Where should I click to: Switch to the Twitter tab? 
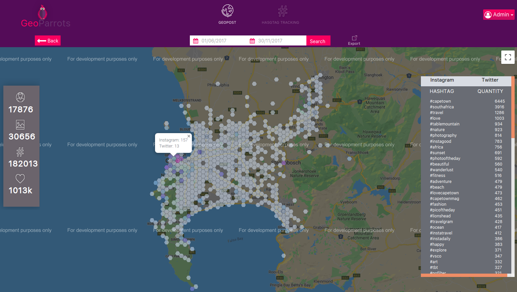tap(490, 80)
